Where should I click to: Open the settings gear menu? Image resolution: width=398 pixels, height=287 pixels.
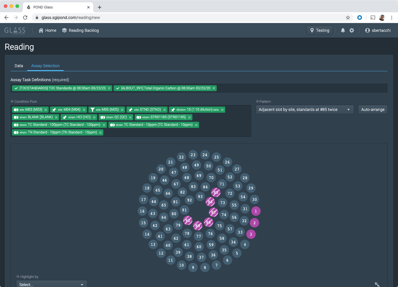tap(352, 30)
